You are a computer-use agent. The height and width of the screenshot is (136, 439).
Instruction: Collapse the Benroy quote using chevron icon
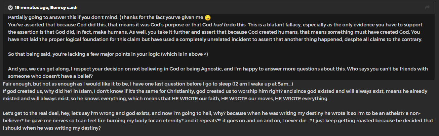[10, 8]
